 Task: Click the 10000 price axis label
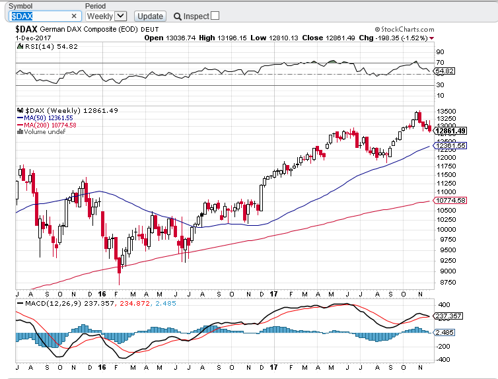click(446, 230)
